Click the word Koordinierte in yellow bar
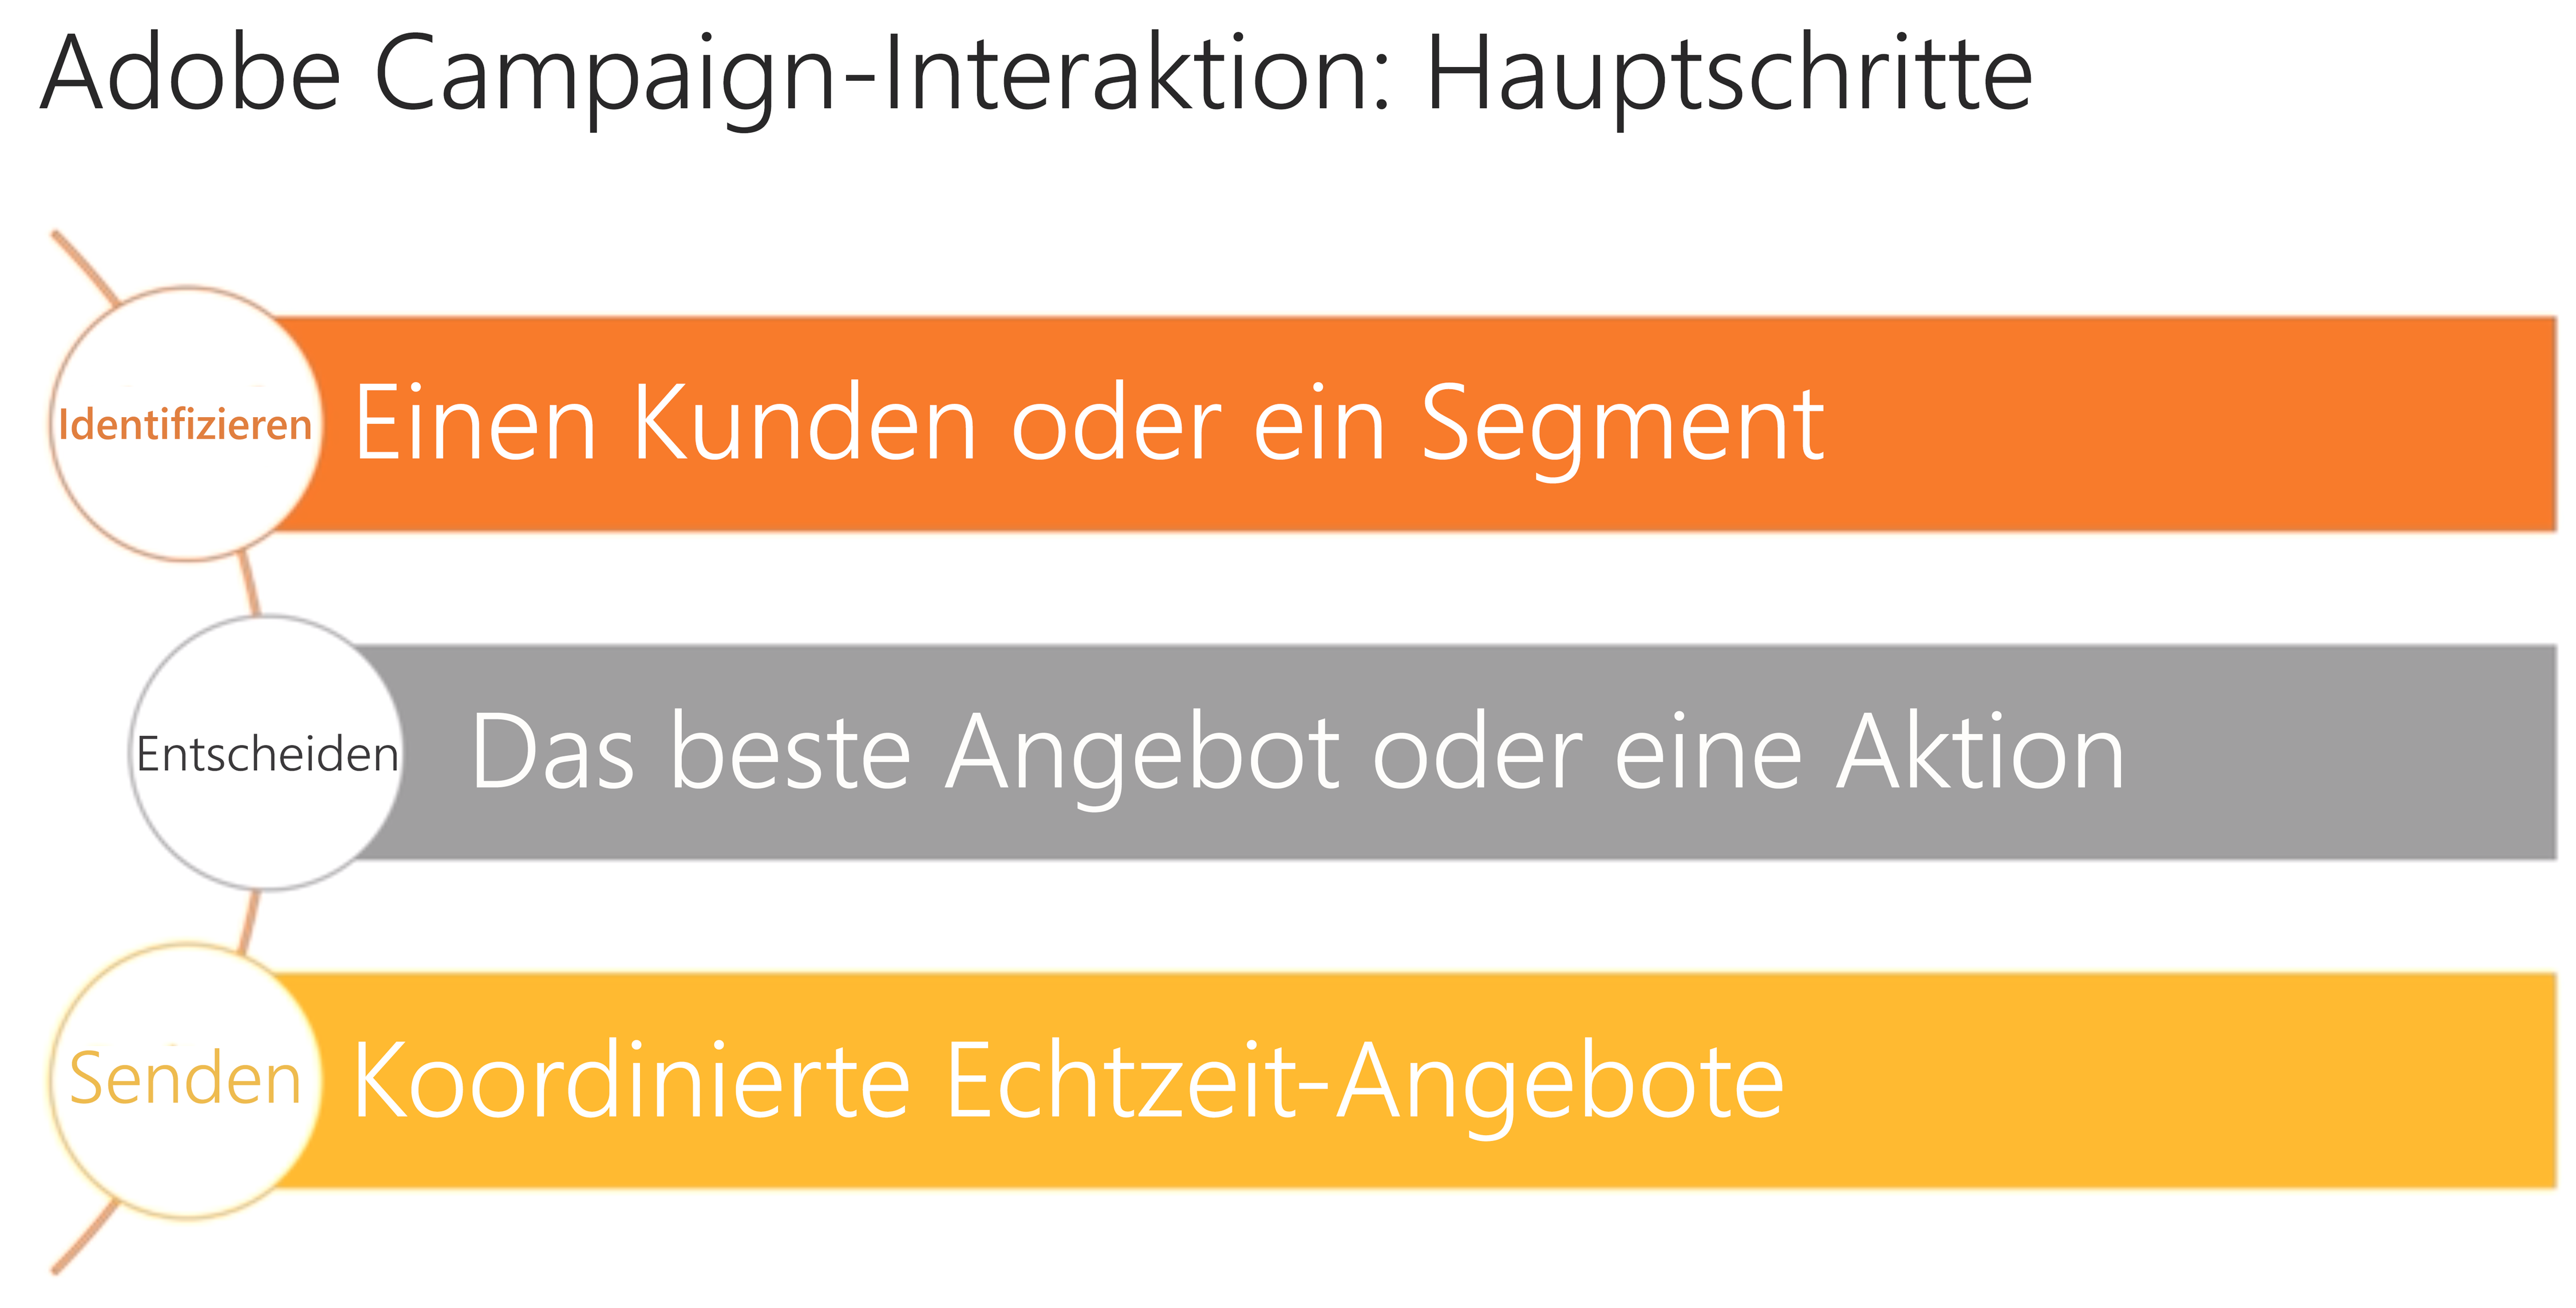 (632, 1080)
